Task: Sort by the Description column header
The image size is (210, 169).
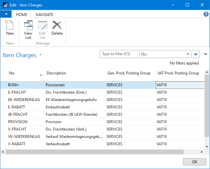Action: [x=56, y=73]
